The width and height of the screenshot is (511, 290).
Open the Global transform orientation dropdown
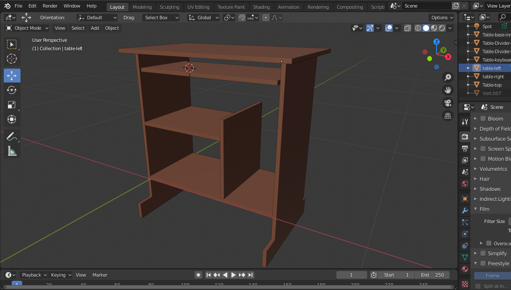pos(204,18)
